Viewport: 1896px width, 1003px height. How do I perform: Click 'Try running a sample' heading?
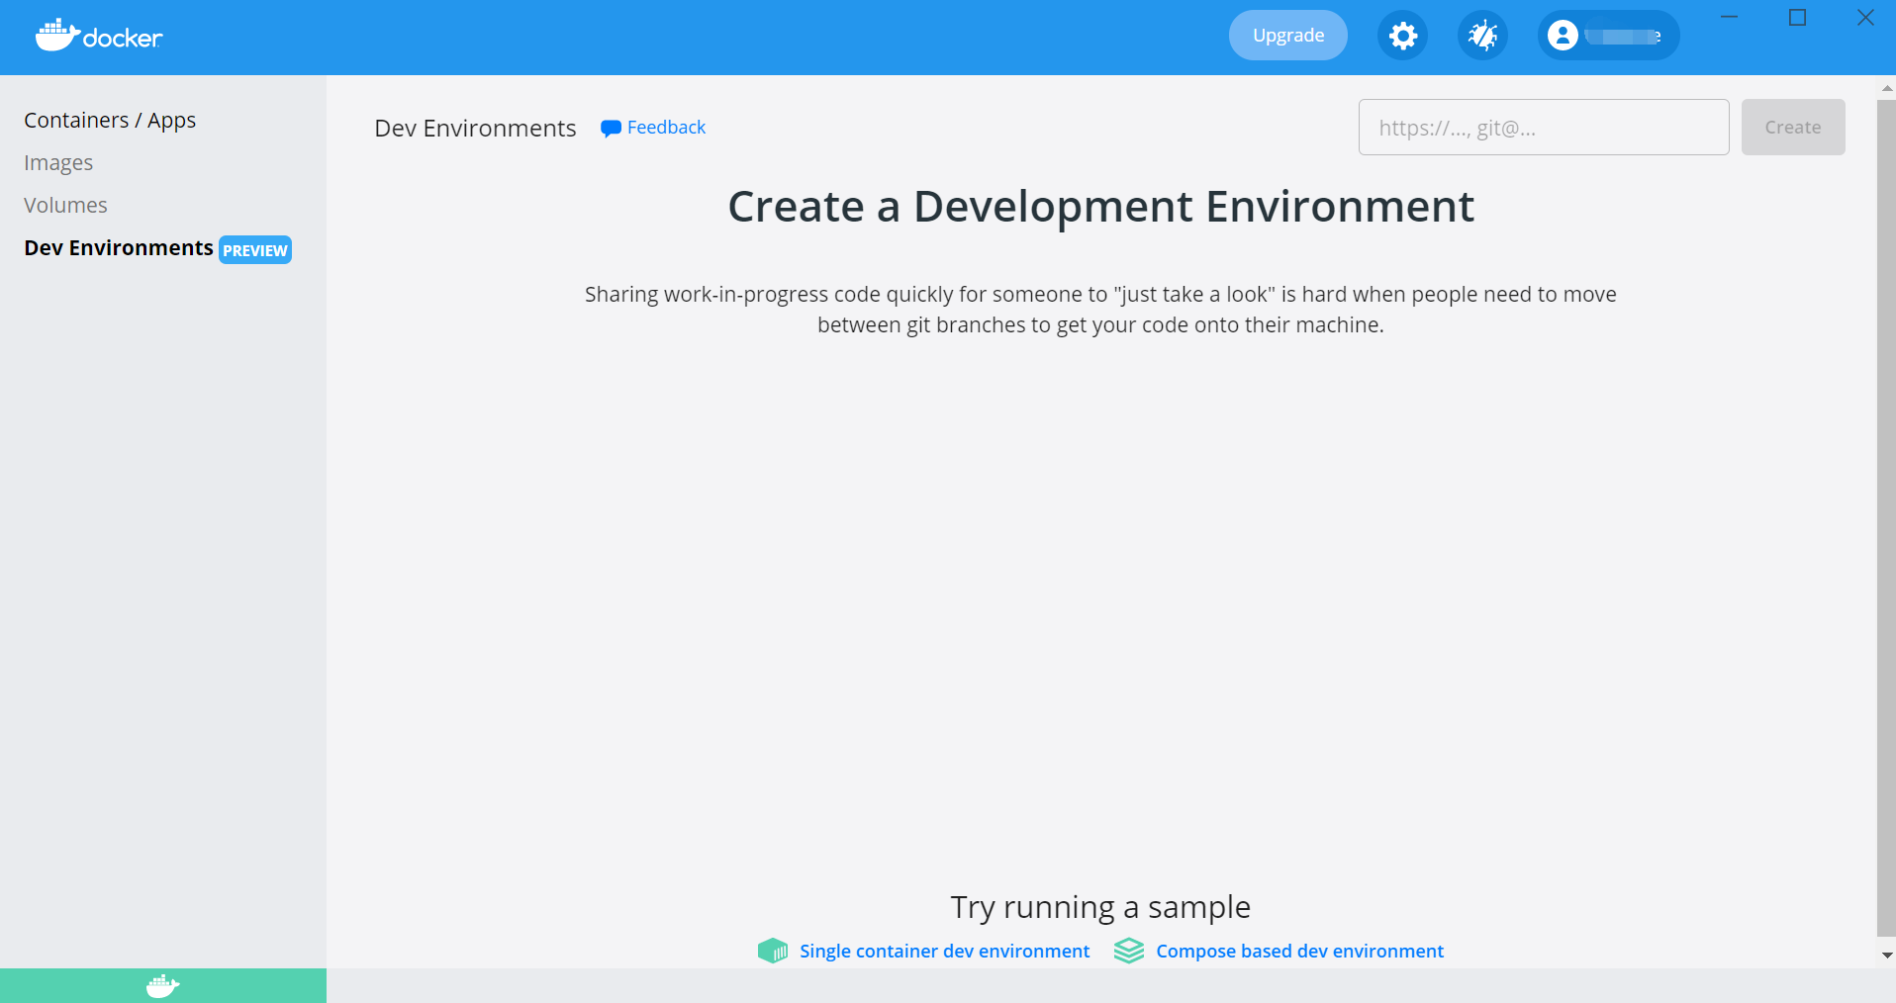1100,907
